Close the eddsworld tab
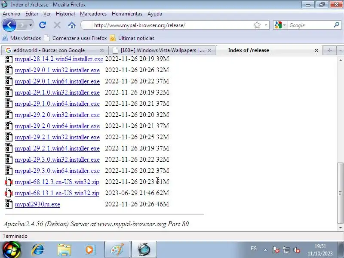Viewport: 344px width, 258px height. pyautogui.click(x=102, y=50)
